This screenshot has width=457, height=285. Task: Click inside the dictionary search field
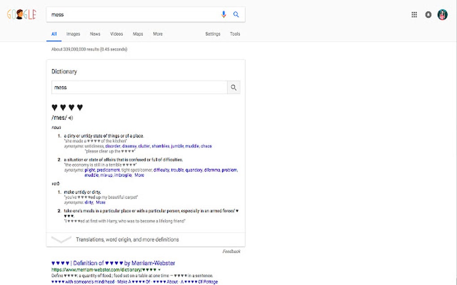(134, 88)
